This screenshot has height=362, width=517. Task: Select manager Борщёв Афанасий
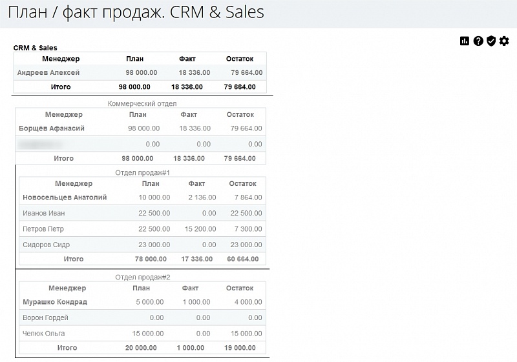(52, 128)
